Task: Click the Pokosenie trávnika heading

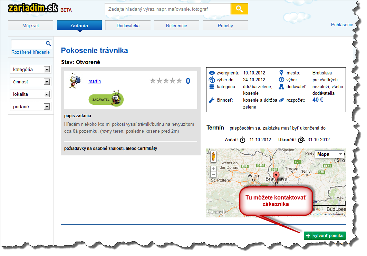Action: pyautogui.click(x=94, y=50)
